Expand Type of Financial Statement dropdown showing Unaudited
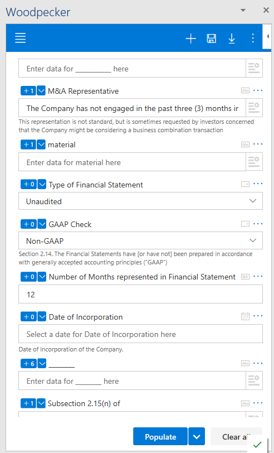Image resolution: width=274 pixels, height=453 pixels. pyautogui.click(x=140, y=201)
